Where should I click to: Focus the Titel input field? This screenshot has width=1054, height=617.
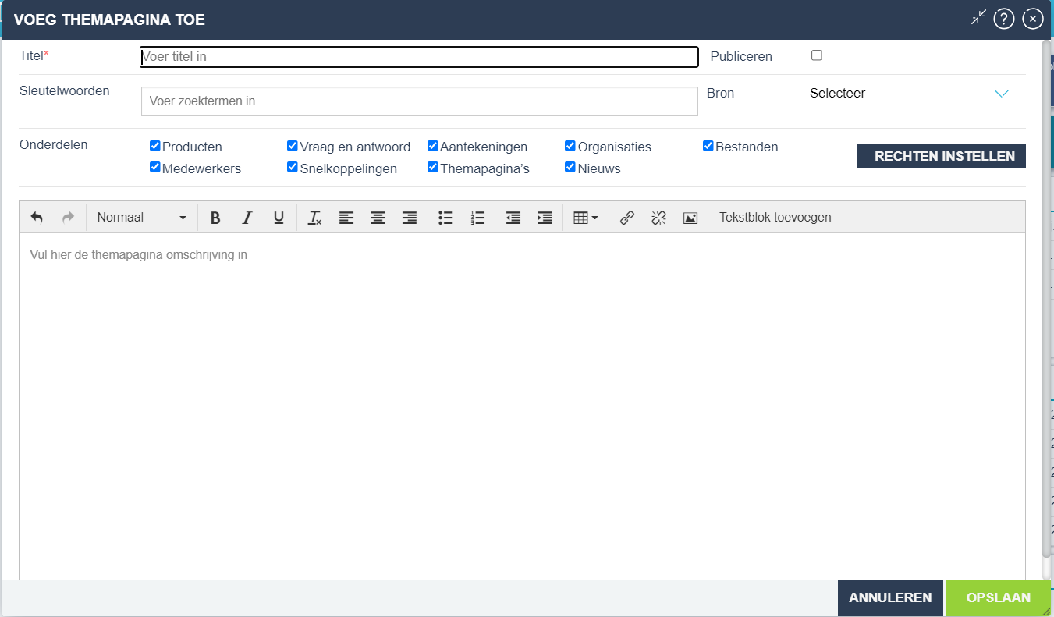click(419, 57)
